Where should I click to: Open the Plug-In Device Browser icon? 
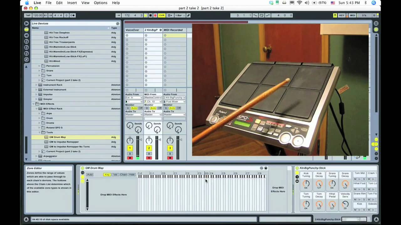click(26, 35)
